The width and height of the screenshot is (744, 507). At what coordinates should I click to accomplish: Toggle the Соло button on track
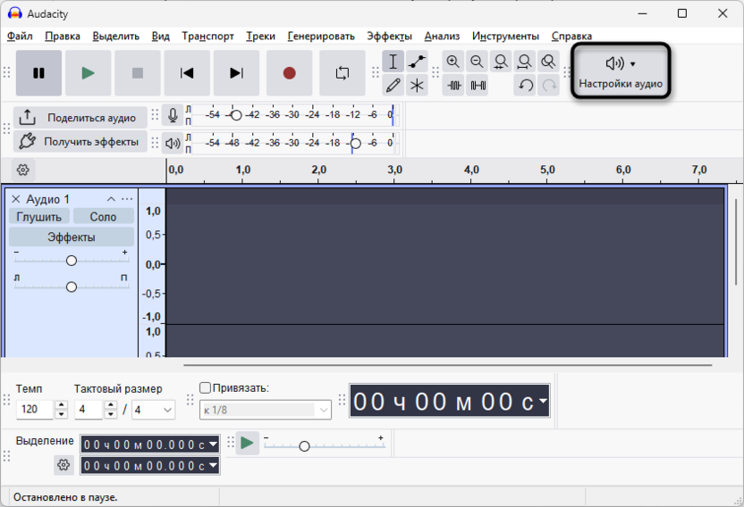point(103,217)
